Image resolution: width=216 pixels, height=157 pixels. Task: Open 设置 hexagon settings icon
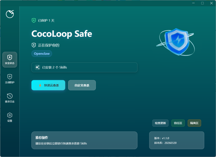pos(10,115)
